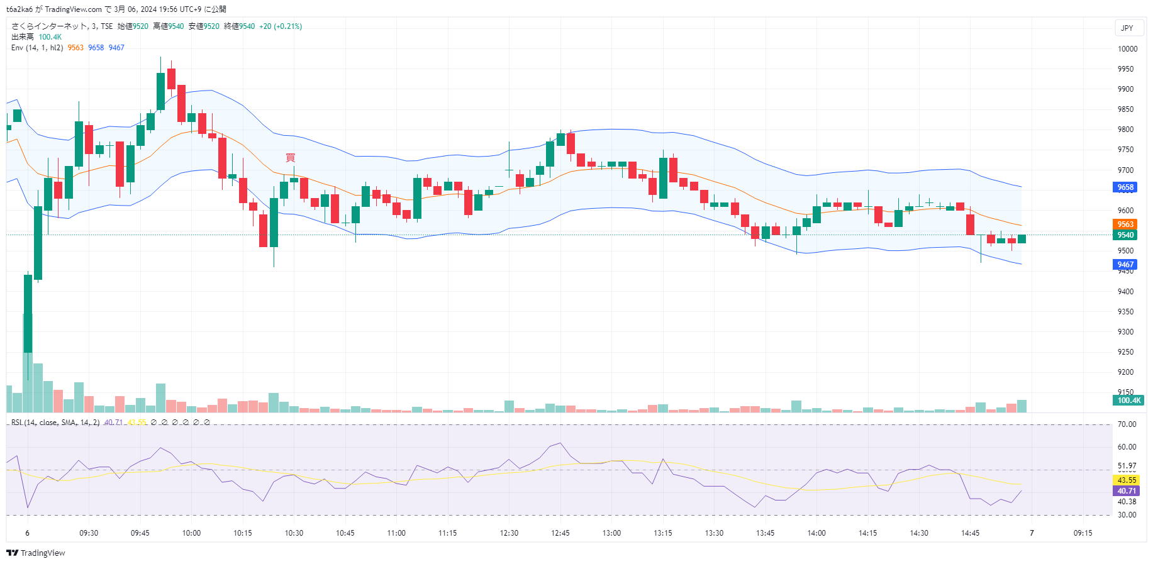Click the TradingView.com text in the header

[73, 9]
